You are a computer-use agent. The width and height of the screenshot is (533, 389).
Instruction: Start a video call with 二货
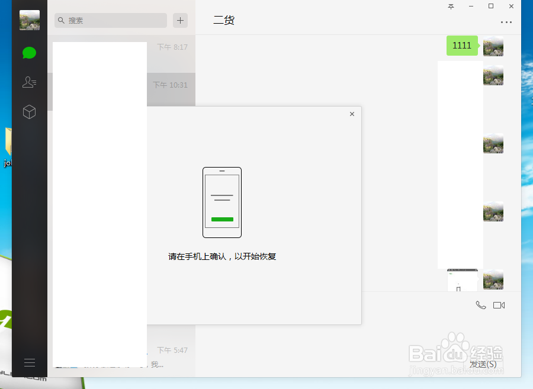499,305
